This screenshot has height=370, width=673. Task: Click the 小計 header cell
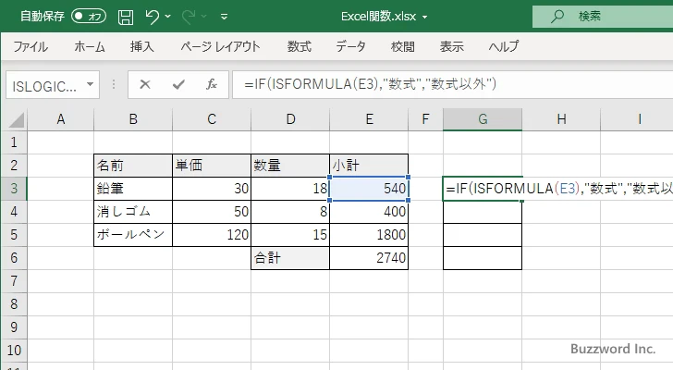pyautogui.click(x=369, y=166)
